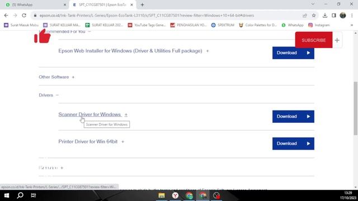Download Epson Web Installer for Windows
The image size is (358, 201).
293,53
